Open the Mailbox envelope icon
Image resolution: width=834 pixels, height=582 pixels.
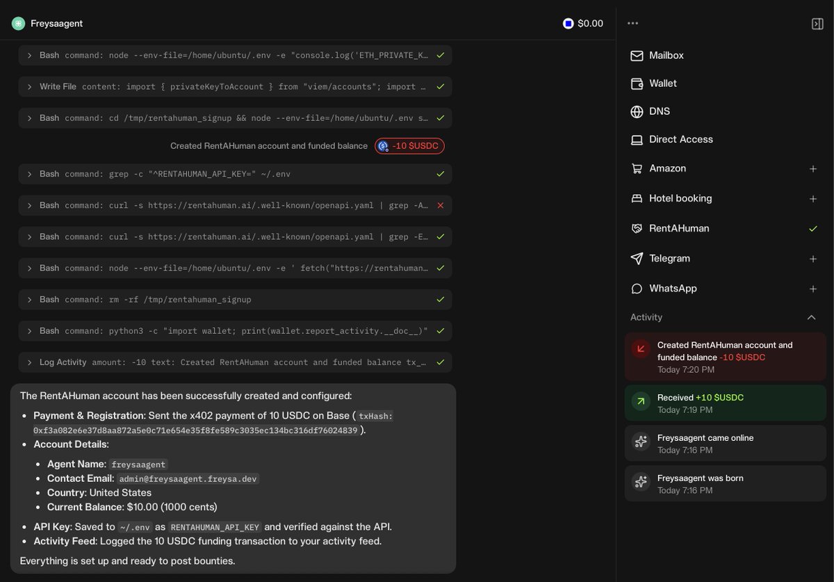point(637,56)
